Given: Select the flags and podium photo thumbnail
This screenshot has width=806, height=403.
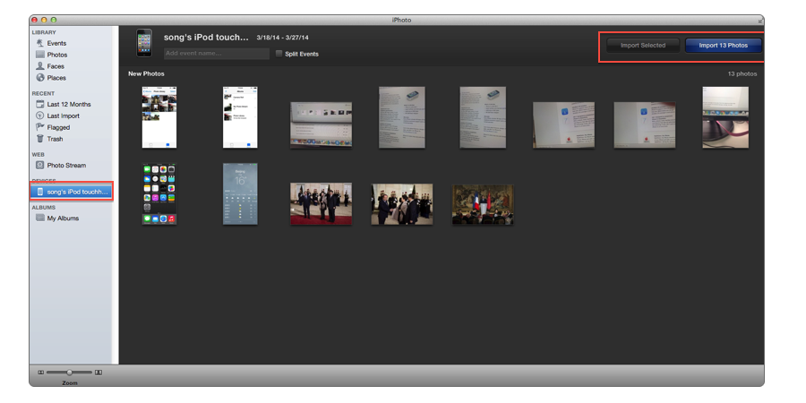Looking at the screenshot, I should tap(483, 204).
